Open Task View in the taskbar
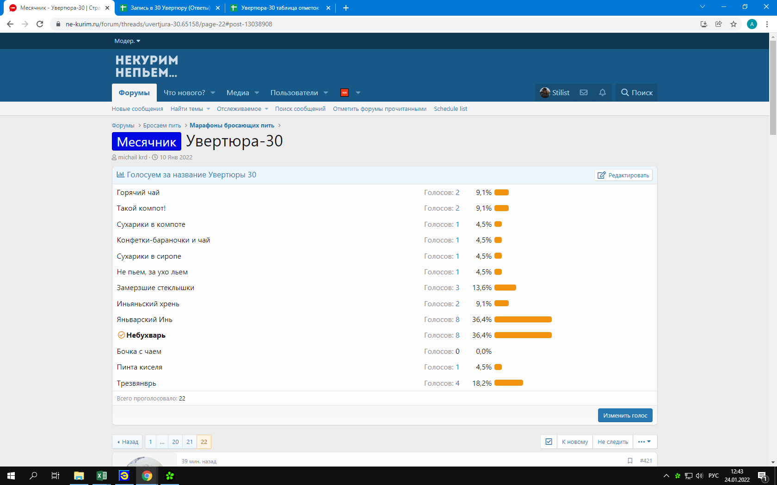Screen dimensions: 777x485 pyautogui.click(x=55, y=476)
